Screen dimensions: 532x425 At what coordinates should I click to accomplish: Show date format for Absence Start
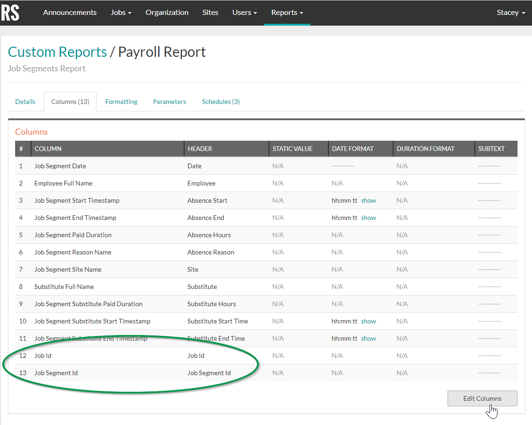point(368,201)
